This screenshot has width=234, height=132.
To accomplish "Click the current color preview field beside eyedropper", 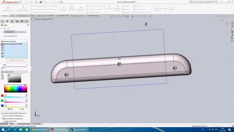I will pyautogui.click(x=16, y=68).
